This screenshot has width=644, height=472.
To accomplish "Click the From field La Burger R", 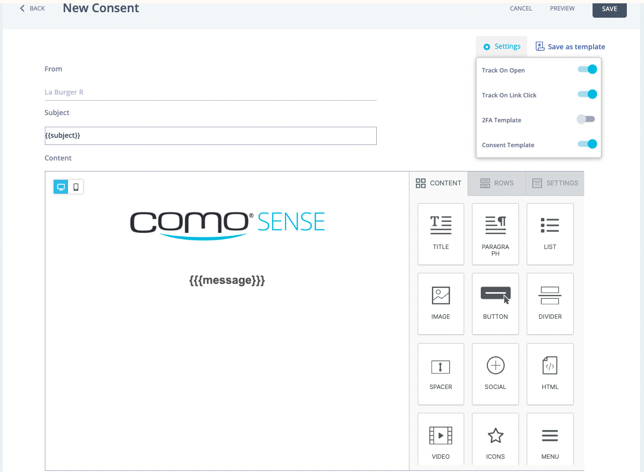I will coord(211,92).
